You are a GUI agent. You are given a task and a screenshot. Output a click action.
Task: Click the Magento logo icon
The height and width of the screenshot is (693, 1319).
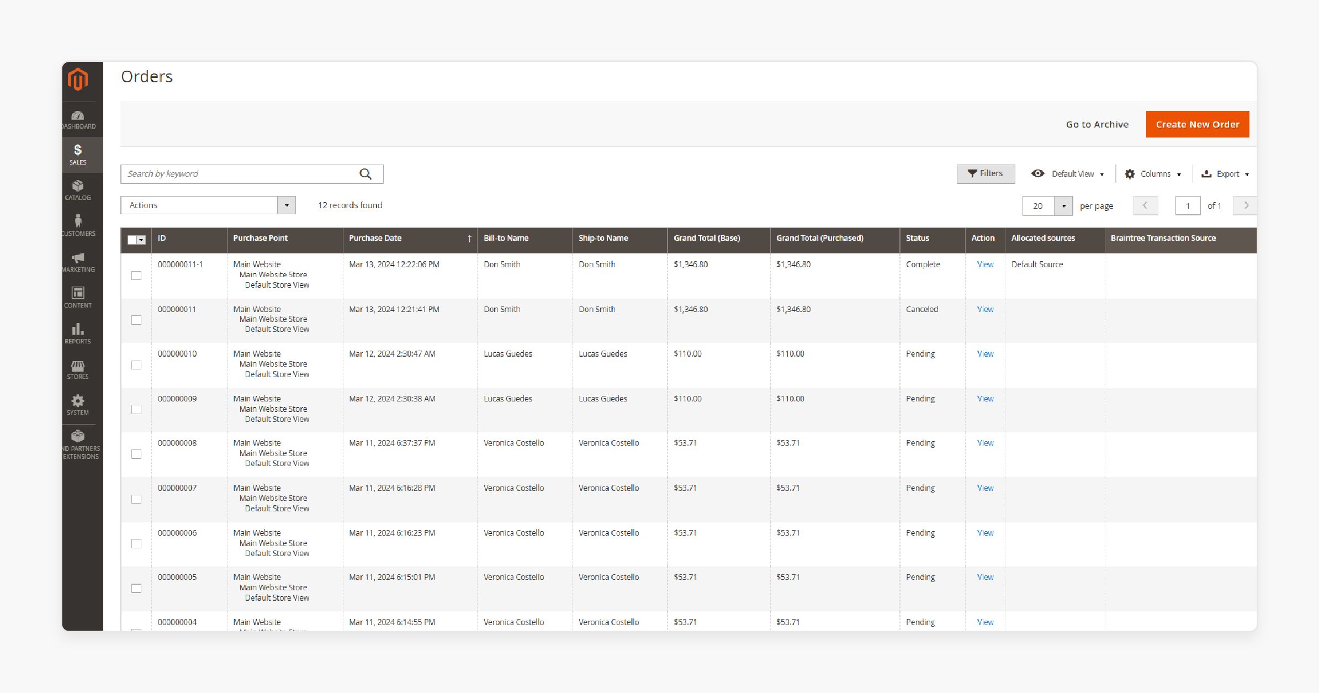click(x=78, y=80)
